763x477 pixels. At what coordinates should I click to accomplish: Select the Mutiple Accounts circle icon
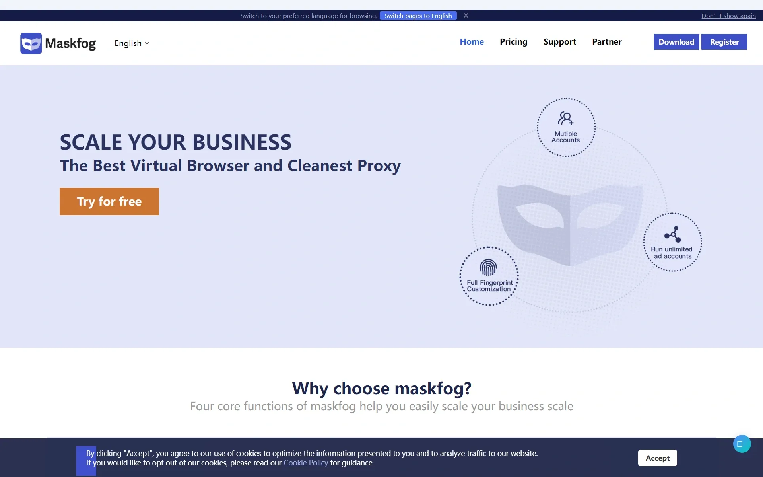click(x=566, y=127)
